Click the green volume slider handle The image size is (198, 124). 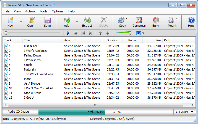coord(130,33)
